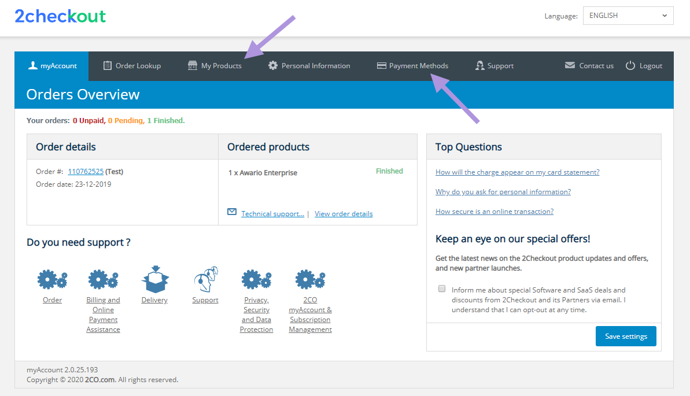Open 2CO myAccount & Subscription Management link

(x=310, y=314)
